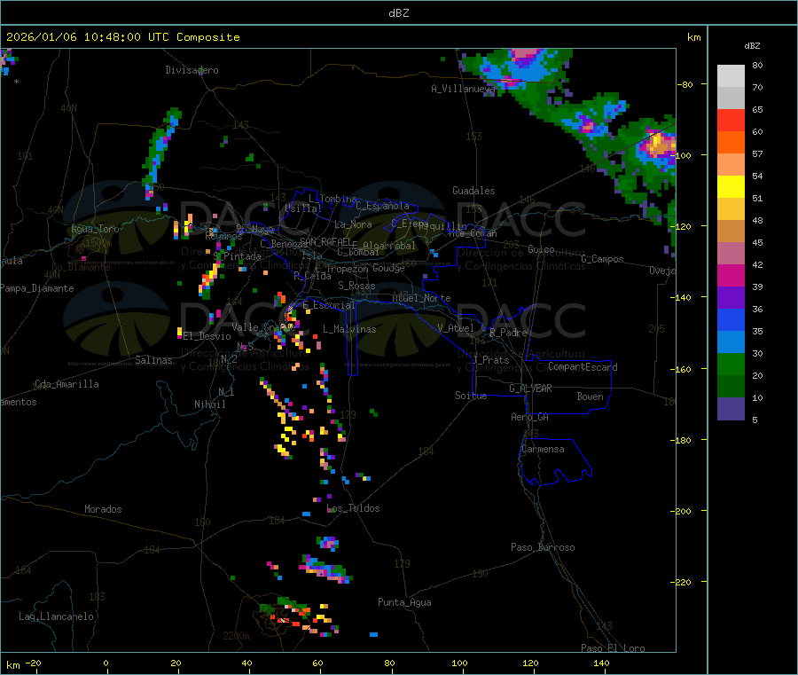This screenshot has width=798, height=675.
Task: Click the dBZ title at top
Action: click(x=398, y=13)
